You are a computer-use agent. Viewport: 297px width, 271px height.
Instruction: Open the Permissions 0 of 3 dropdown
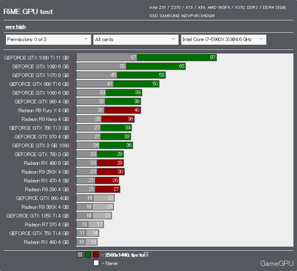pos(48,40)
